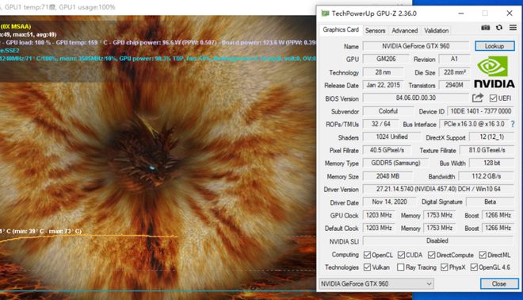Click the Subvendor field Colorful
The height and width of the screenshot is (300, 523).
[388, 111]
